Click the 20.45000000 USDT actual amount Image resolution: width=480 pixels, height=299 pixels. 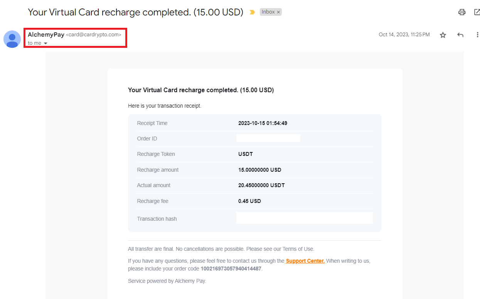(x=261, y=185)
